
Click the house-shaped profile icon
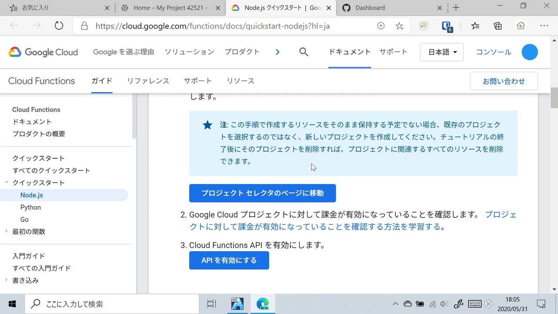[521, 26]
